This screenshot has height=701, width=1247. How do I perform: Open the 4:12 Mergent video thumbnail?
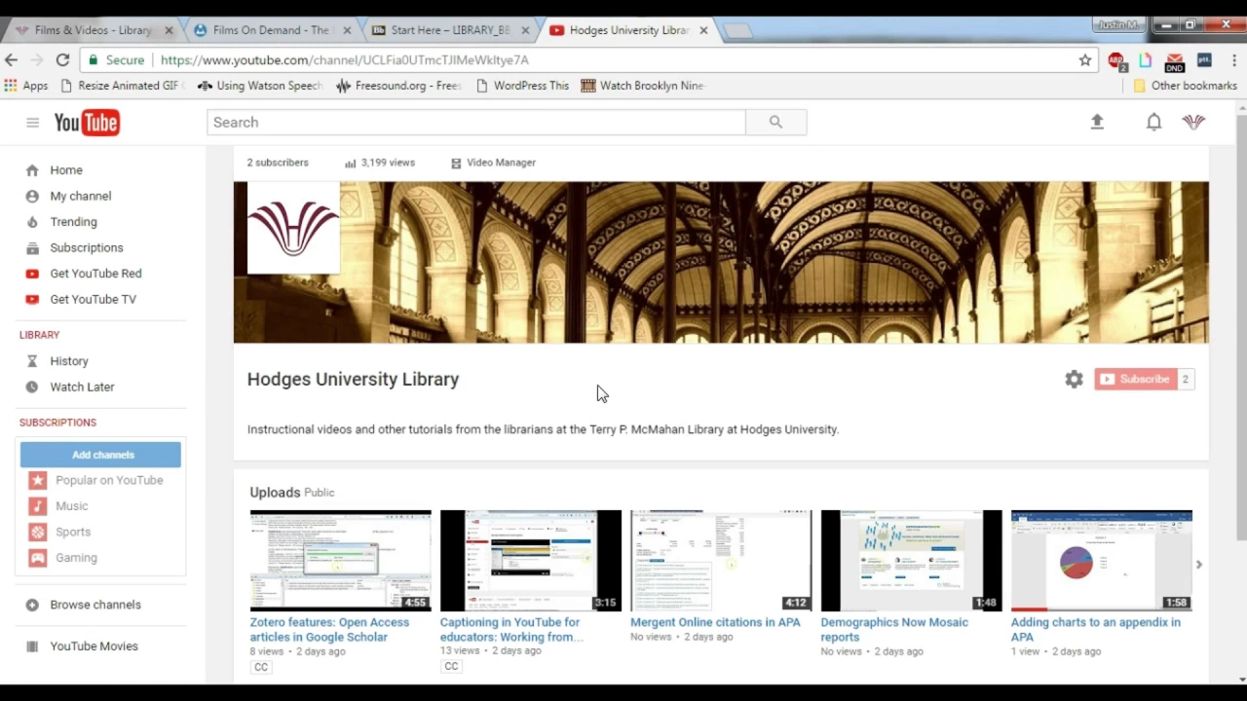(x=721, y=561)
